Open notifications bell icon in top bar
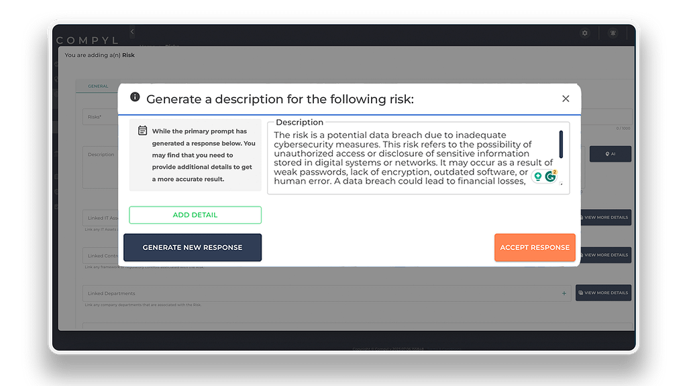This screenshot has height=386, width=687. (x=613, y=33)
